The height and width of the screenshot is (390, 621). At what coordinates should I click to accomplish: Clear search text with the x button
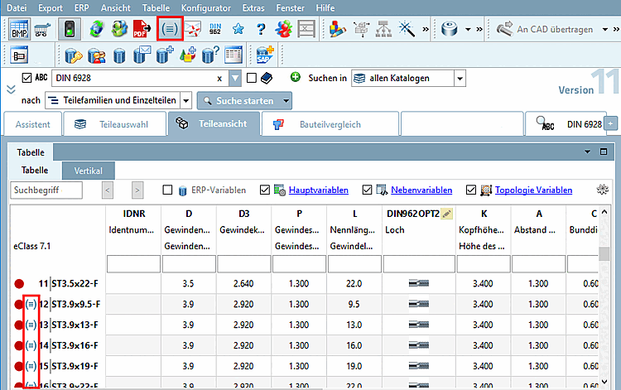(x=219, y=79)
